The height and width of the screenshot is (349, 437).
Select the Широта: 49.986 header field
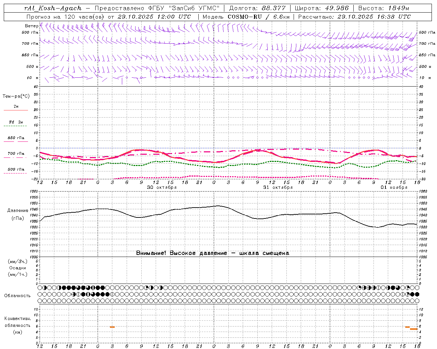point(322,8)
